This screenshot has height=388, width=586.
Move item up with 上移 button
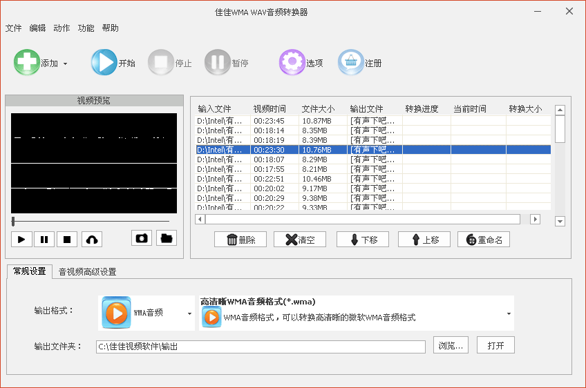[424, 240]
